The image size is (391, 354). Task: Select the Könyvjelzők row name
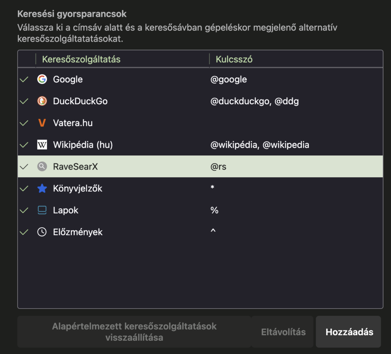(78, 188)
